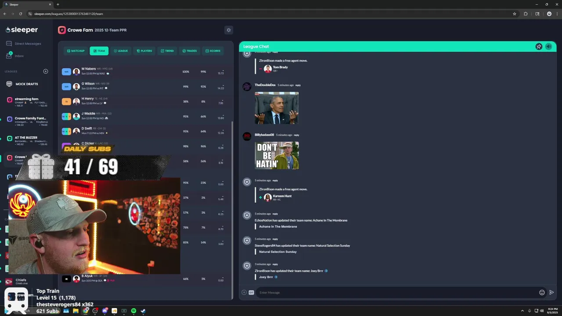
Task: Open the Obama shrug GIF
Action: pyautogui.click(x=277, y=108)
